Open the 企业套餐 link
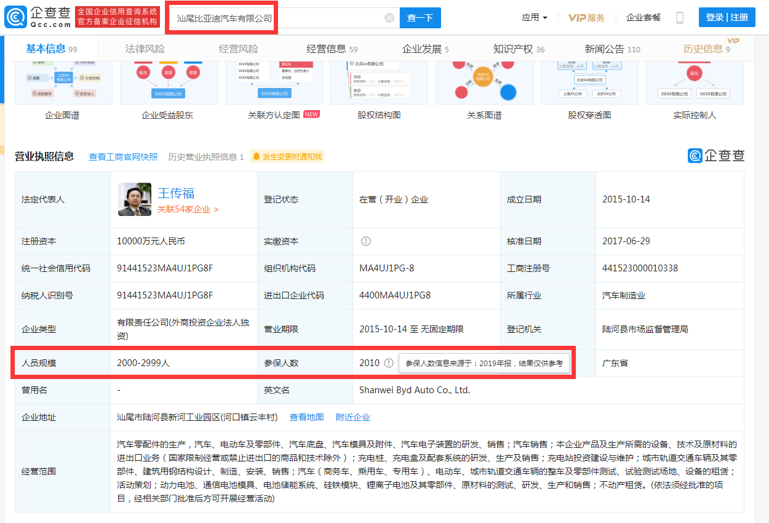This screenshot has width=769, height=523. coord(643,18)
